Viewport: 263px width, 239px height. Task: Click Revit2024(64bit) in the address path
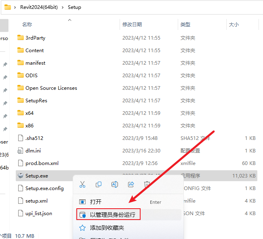click(39, 7)
